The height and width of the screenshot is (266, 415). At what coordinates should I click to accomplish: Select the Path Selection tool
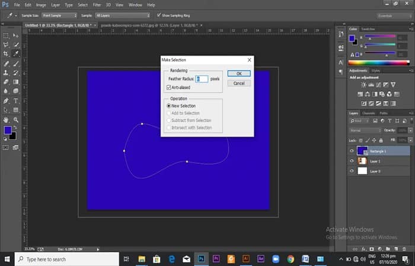click(6, 110)
